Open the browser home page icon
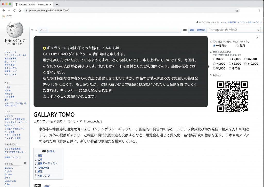Image resolution: width=264 pixels, height=187 pixels. coord(20,10)
